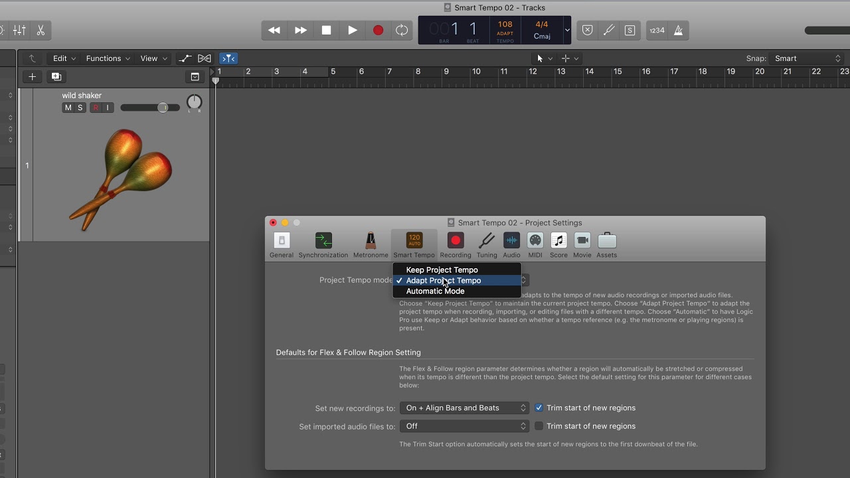Open the Assets settings tab

coord(607,245)
